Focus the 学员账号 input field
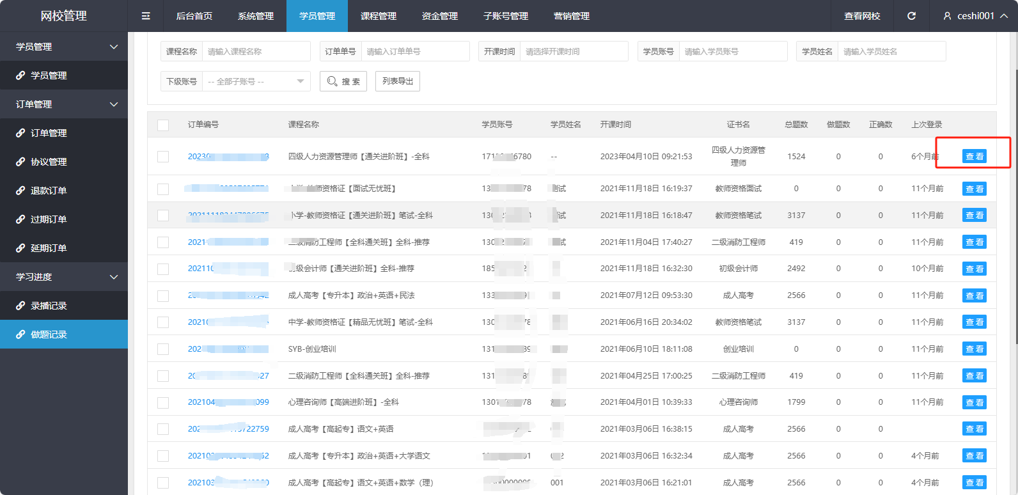The width and height of the screenshot is (1018, 495). pyautogui.click(x=733, y=51)
